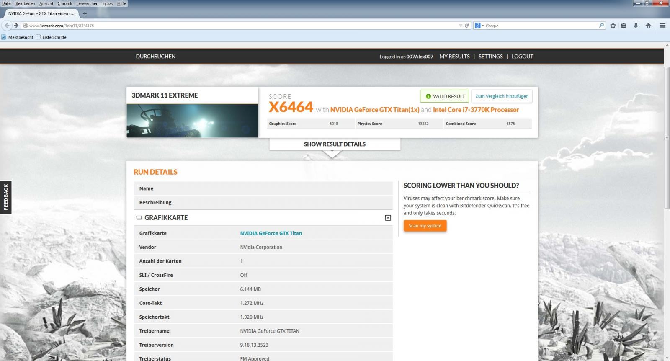Screen dimensions: 670x361
Task: Click the Vendor value NVidia Corporation
Action: 261,247
